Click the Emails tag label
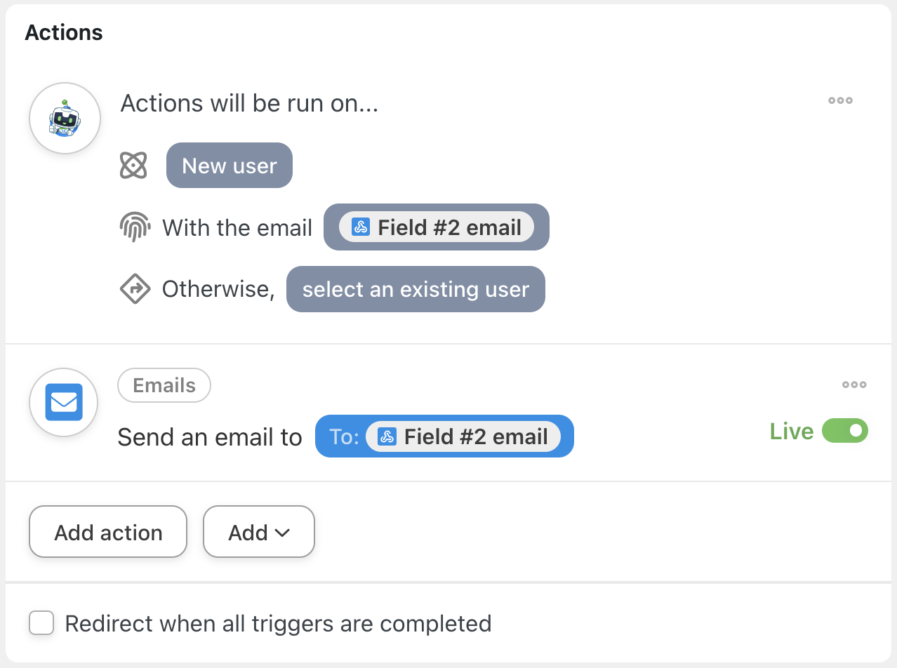 click(x=164, y=385)
